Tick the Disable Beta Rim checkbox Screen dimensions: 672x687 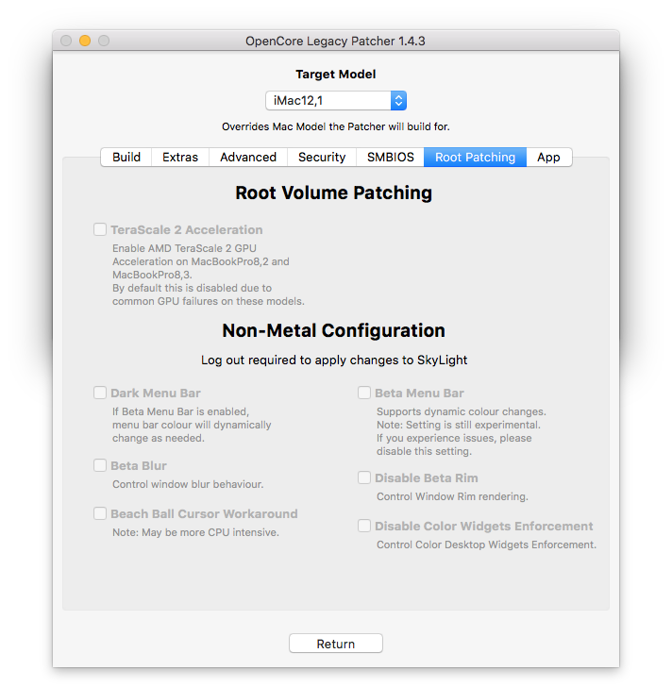click(x=364, y=478)
